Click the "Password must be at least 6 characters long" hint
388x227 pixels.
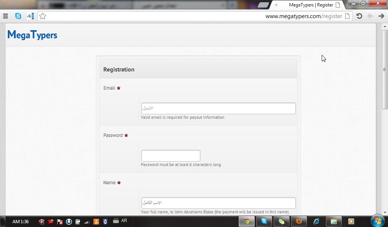coord(181,165)
